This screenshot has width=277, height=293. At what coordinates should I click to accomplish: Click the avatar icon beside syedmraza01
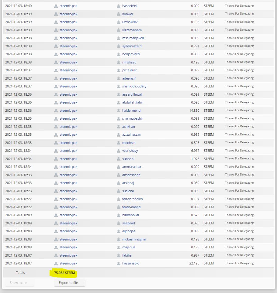click(119, 46)
